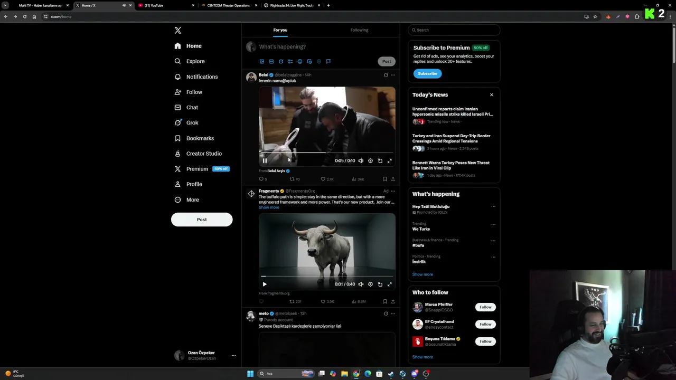The height and width of the screenshot is (380, 676).
Task: Schedule post icon in composer
Action: (x=309, y=61)
